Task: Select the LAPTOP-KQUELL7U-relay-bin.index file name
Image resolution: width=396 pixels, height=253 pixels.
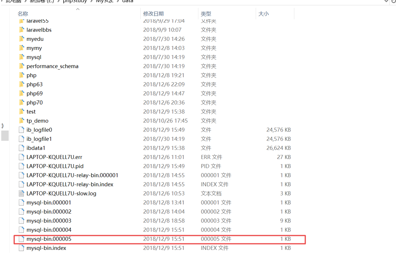Action: point(70,184)
